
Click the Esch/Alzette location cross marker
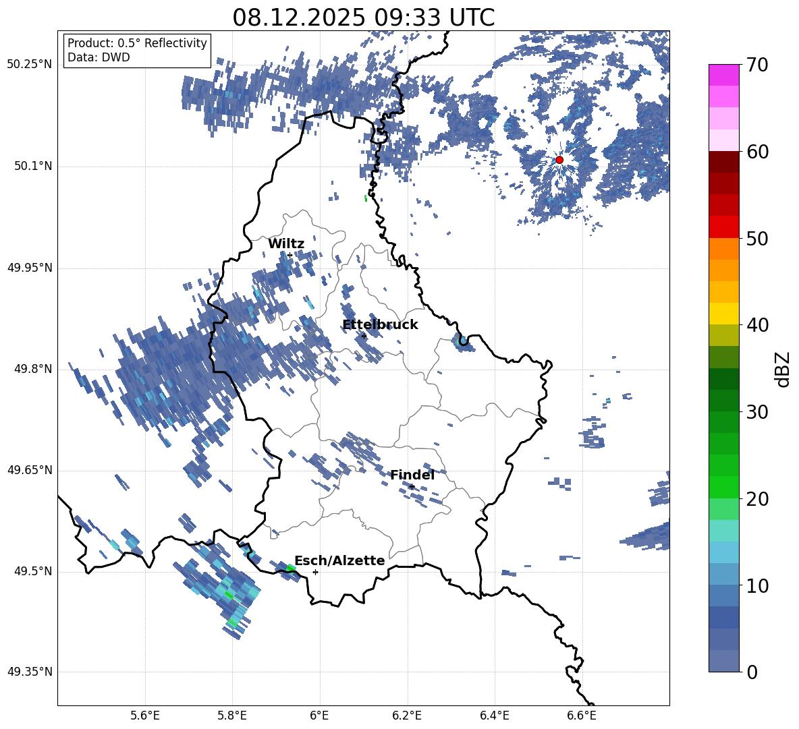[x=315, y=572]
